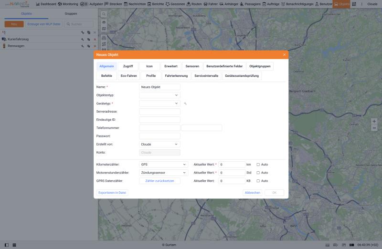The width and height of the screenshot is (382, 249).
Task: Click the Neu button in the left panel
Action: (14, 24)
